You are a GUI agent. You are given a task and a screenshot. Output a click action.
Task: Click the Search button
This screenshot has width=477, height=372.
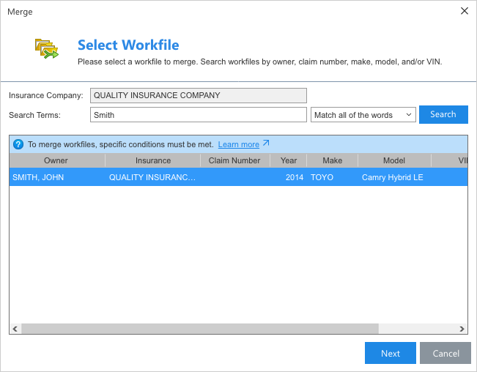tap(443, 115)
